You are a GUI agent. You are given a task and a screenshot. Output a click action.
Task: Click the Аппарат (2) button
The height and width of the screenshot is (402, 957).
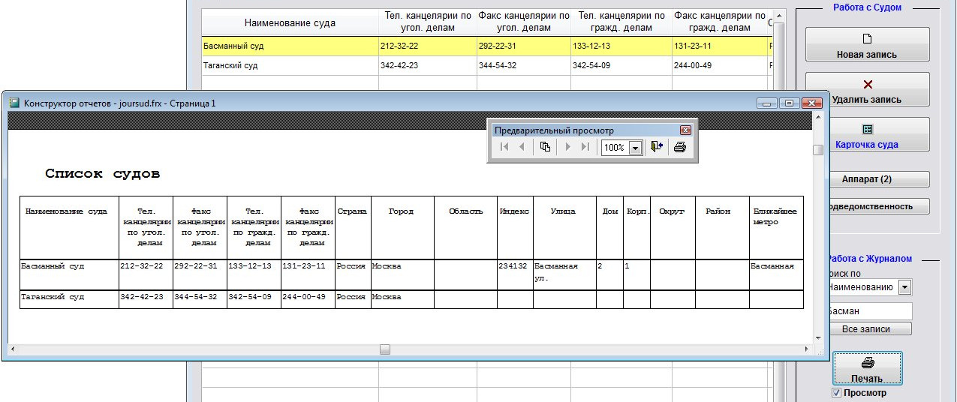pyautogui.click(x=867, y=180)
